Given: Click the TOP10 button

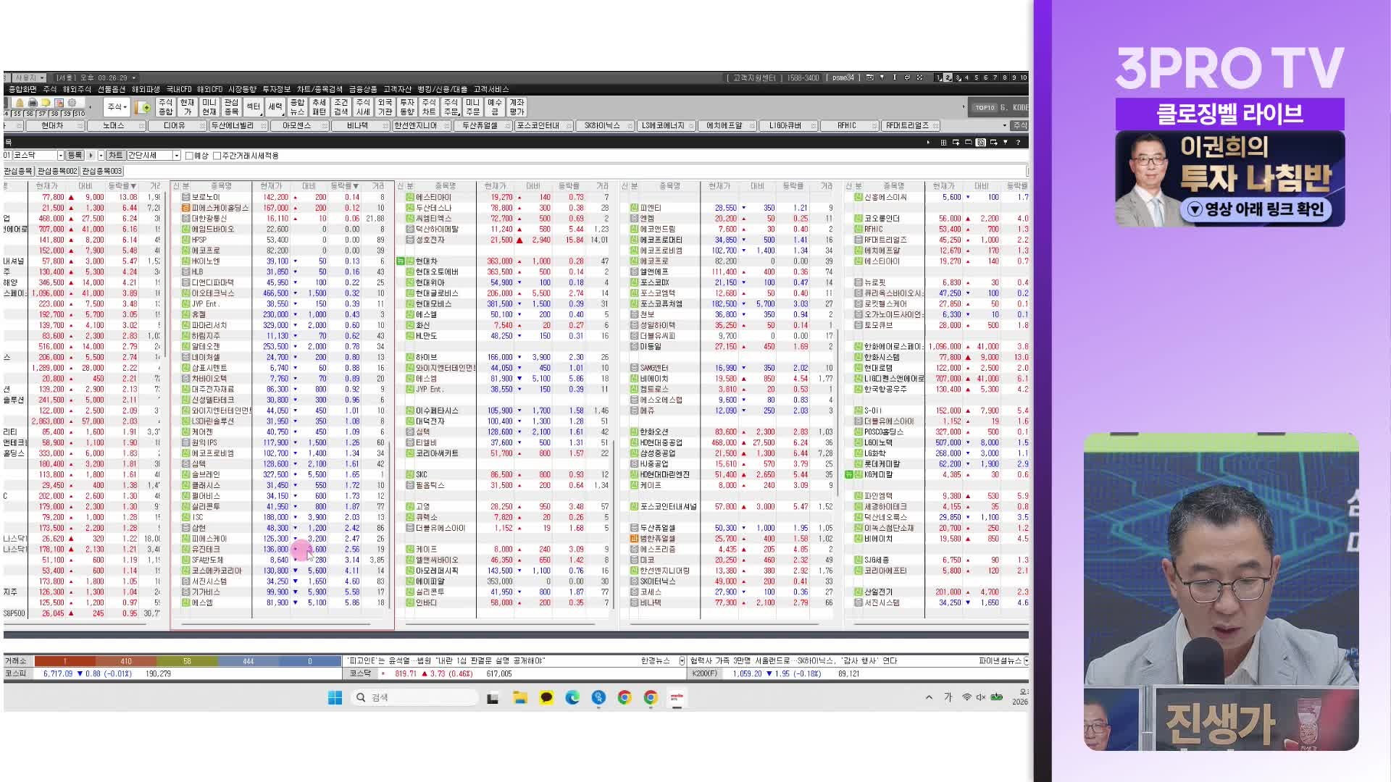Looking at the screenshot, I should (x=985, y=107).
